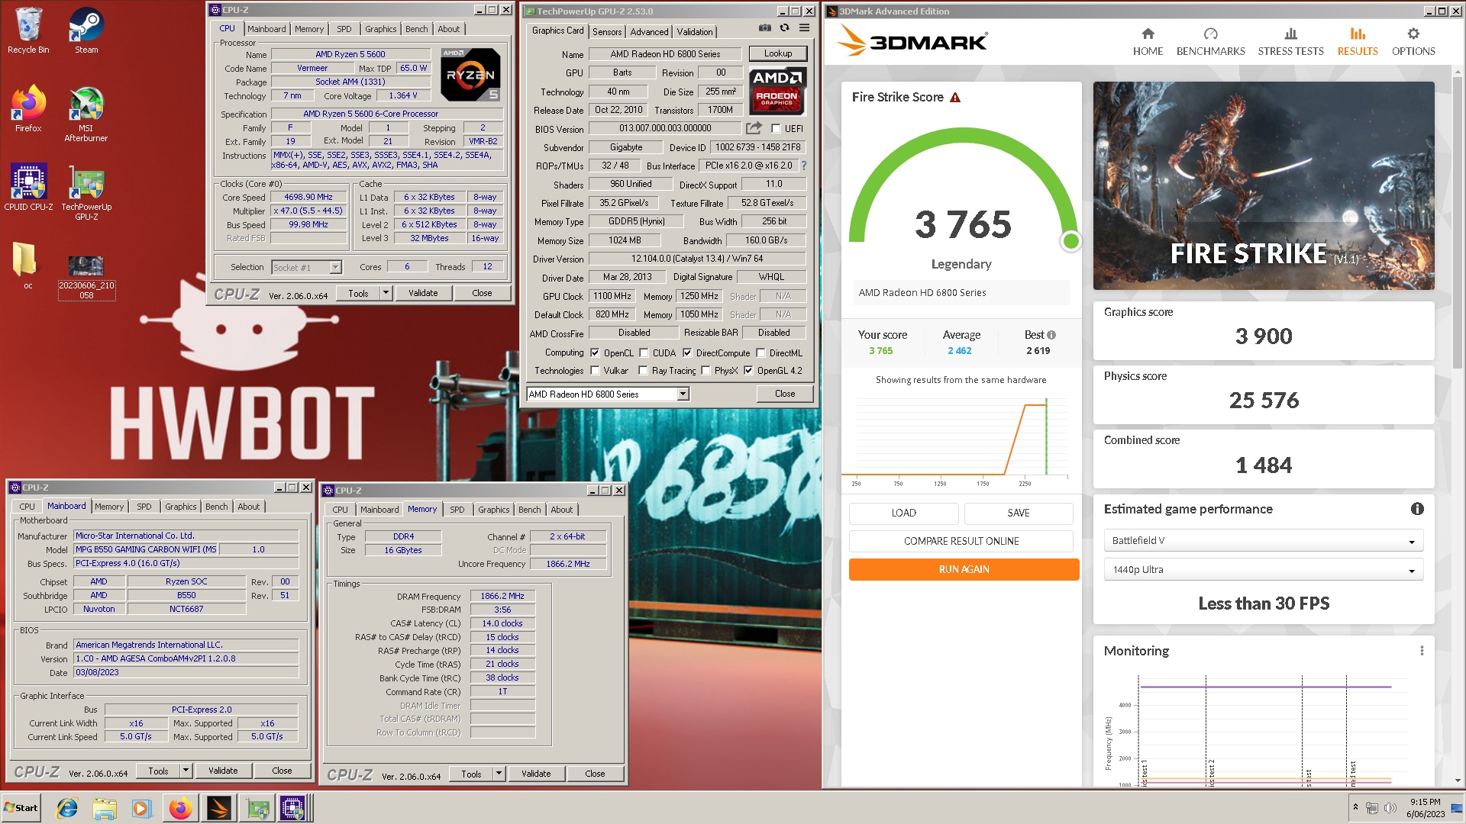Open the 3DMark RESULTS section

pyautogui.click(x=1358, y=42)
